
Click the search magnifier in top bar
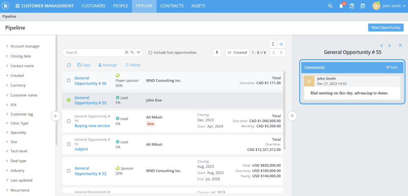click(x=330, y=6)
